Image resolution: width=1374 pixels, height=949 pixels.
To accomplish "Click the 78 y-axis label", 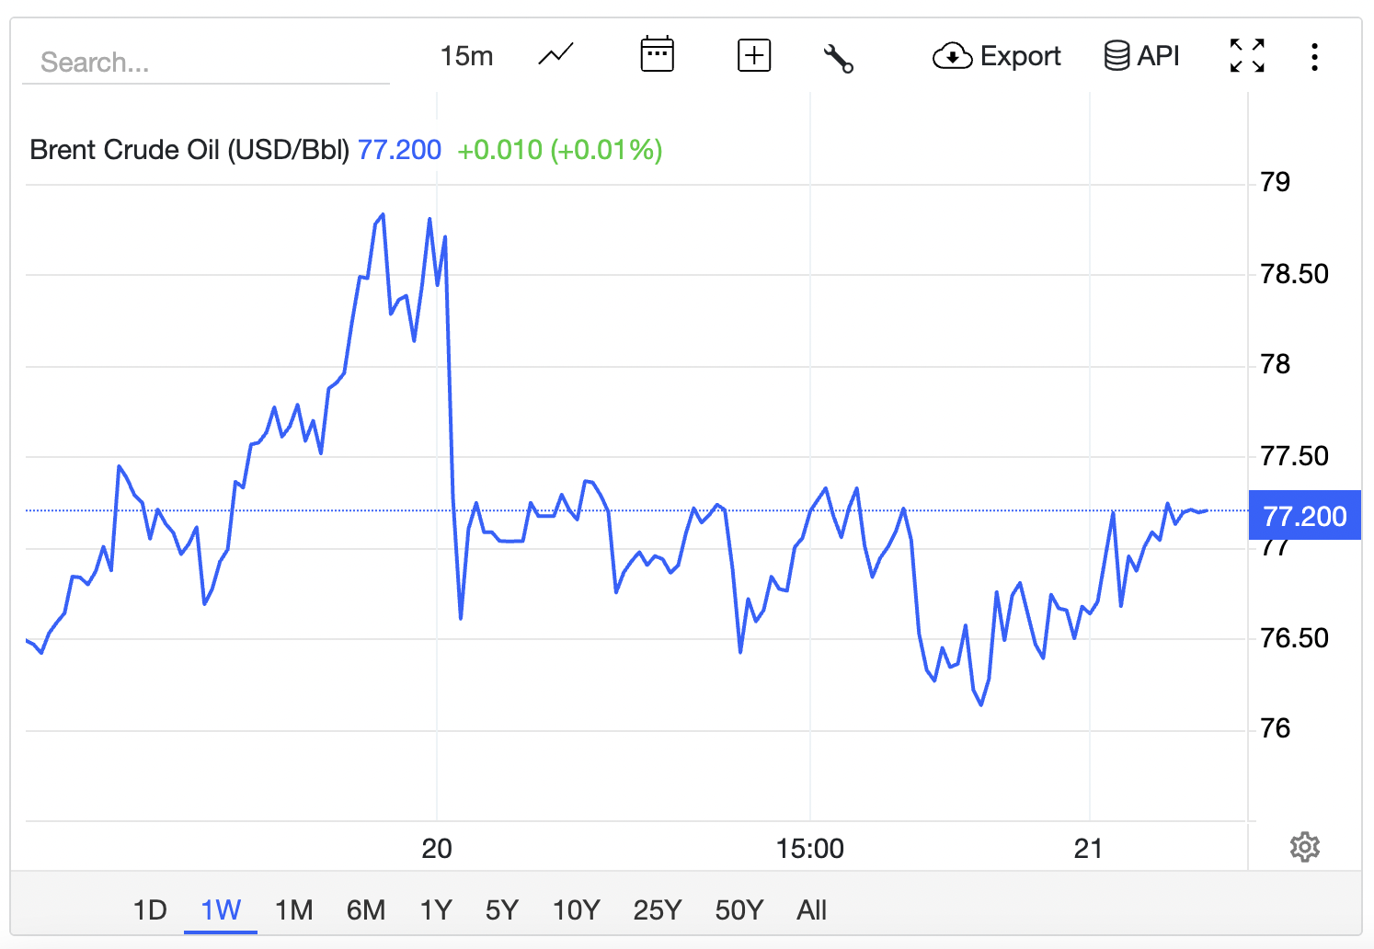I will point(1275,365).
